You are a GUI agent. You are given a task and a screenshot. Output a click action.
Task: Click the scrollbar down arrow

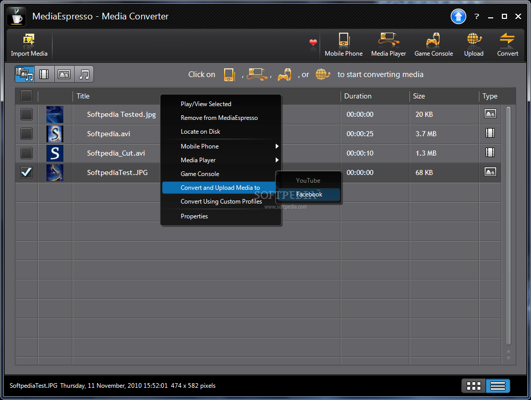(x=509, y=358)
